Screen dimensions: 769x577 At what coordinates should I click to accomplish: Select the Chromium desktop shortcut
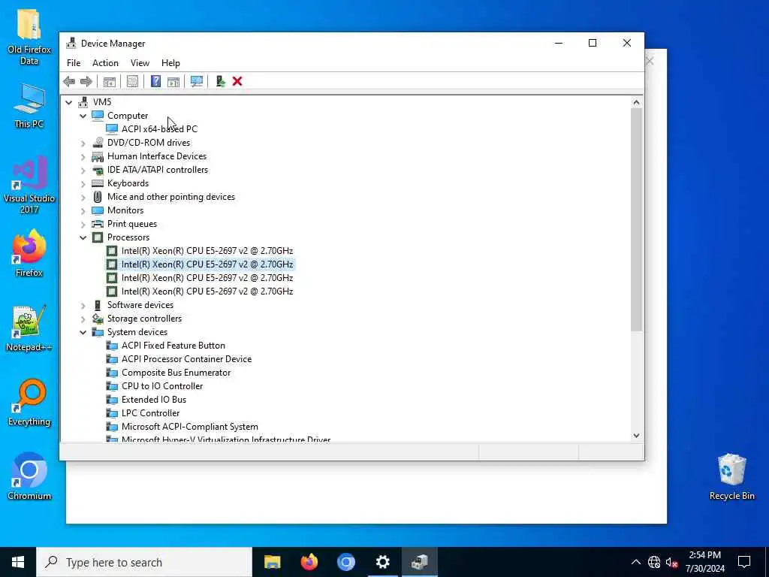pos(29,477)
